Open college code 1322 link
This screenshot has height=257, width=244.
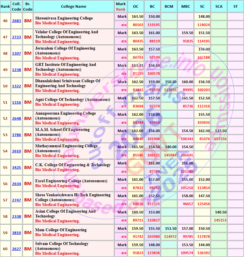(x=17, y=86)
